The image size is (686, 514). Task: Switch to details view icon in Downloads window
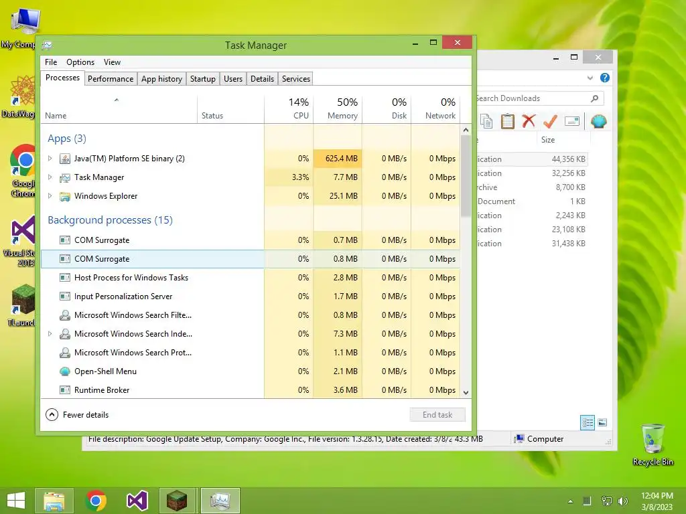click(x=587, y=423)
